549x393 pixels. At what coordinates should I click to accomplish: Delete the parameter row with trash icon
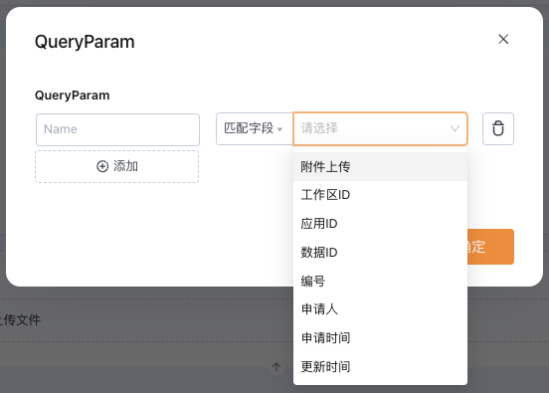498,128
